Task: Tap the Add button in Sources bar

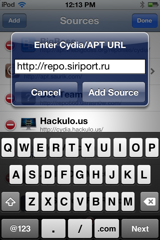Action: pos(14,21)
